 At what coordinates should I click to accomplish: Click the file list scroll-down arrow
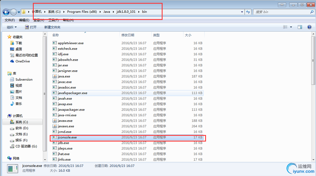[313, 160]
